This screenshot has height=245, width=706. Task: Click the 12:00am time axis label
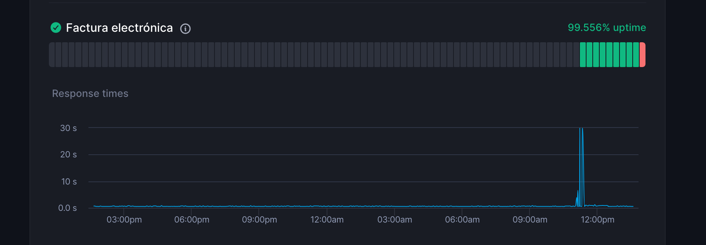click(327, 219)
